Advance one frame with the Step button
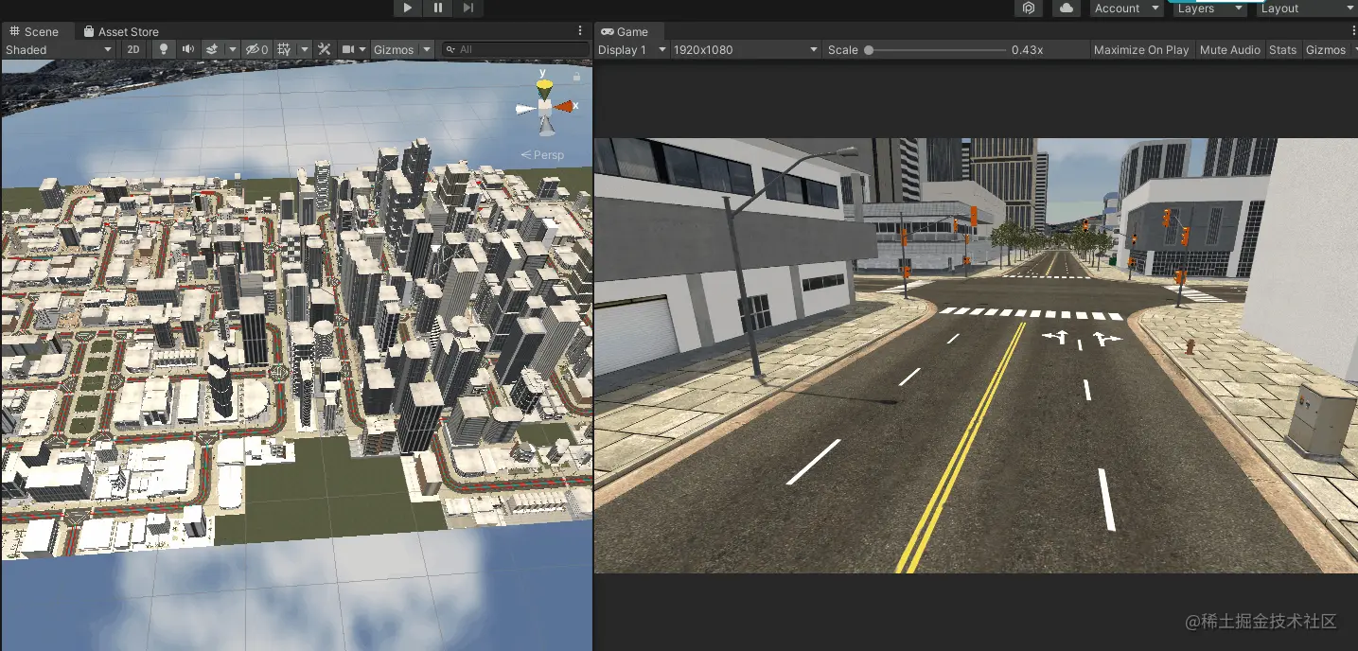Screen dimensions: 1358x651 (x=468, y=8)
